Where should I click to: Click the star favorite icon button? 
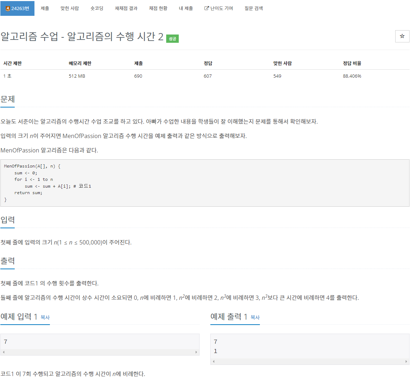(402, 36)
